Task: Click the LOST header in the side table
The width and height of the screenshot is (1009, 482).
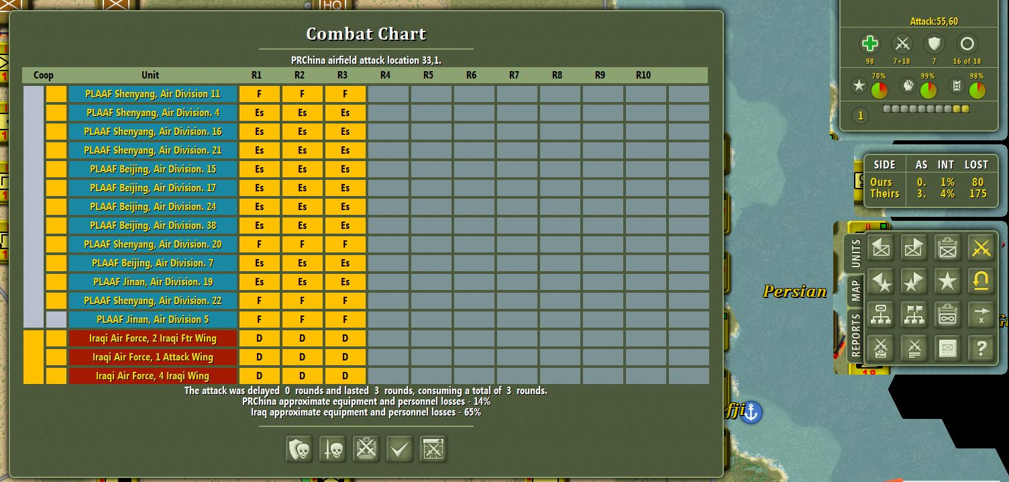Action: coord(976,164)
